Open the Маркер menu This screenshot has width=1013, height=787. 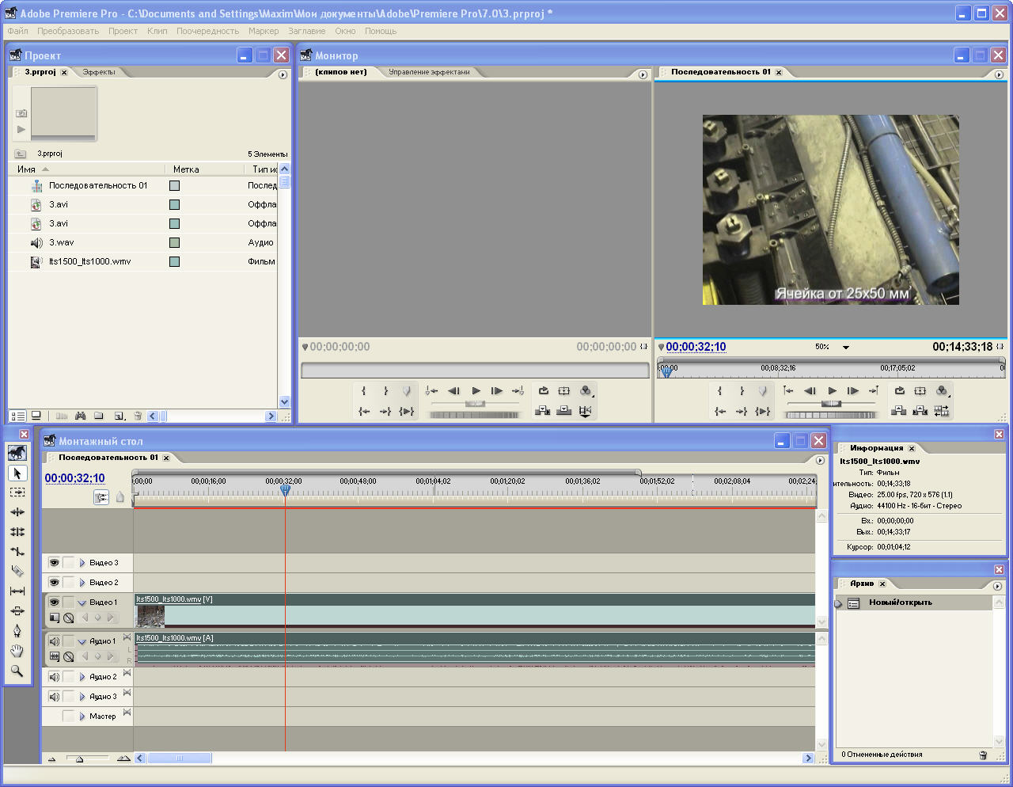coord(264,31)
